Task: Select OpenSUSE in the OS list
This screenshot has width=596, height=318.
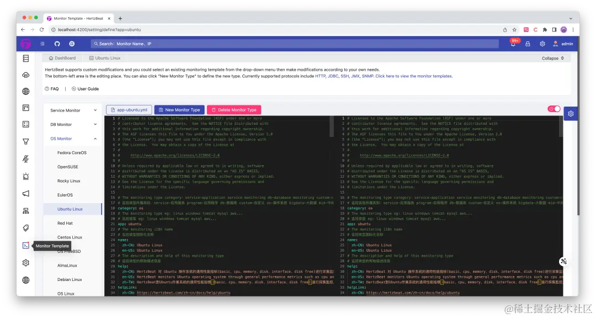Action: click(68, 167)
